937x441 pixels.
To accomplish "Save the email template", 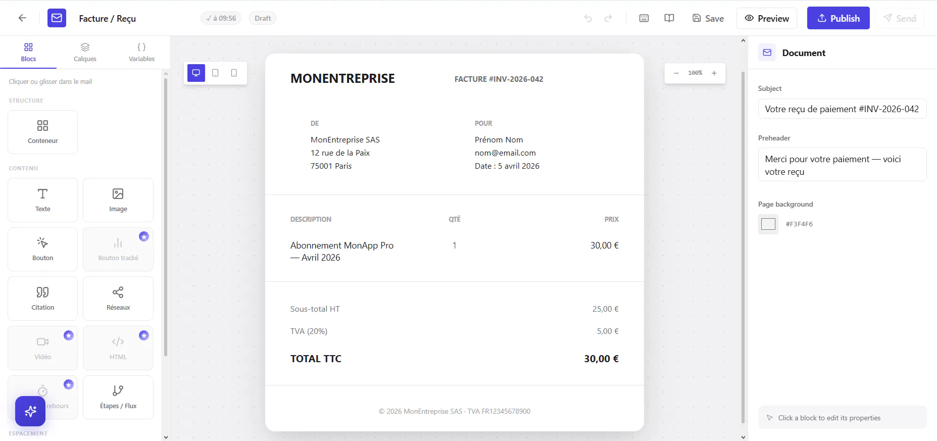I will pos(708,18).
